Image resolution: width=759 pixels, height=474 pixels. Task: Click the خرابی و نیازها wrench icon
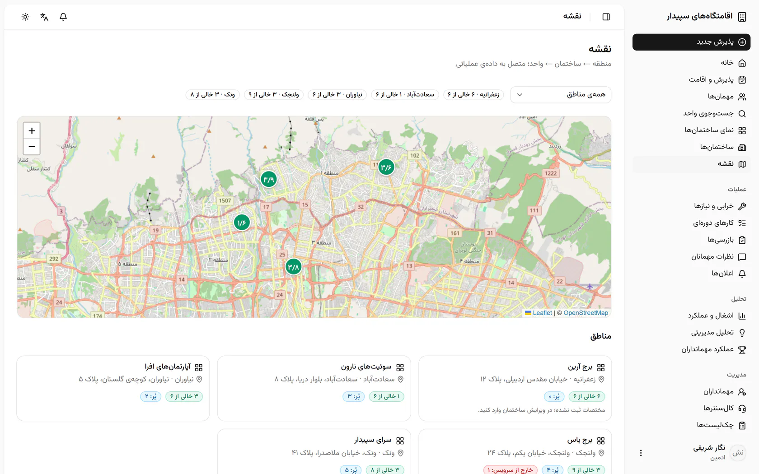742,206
